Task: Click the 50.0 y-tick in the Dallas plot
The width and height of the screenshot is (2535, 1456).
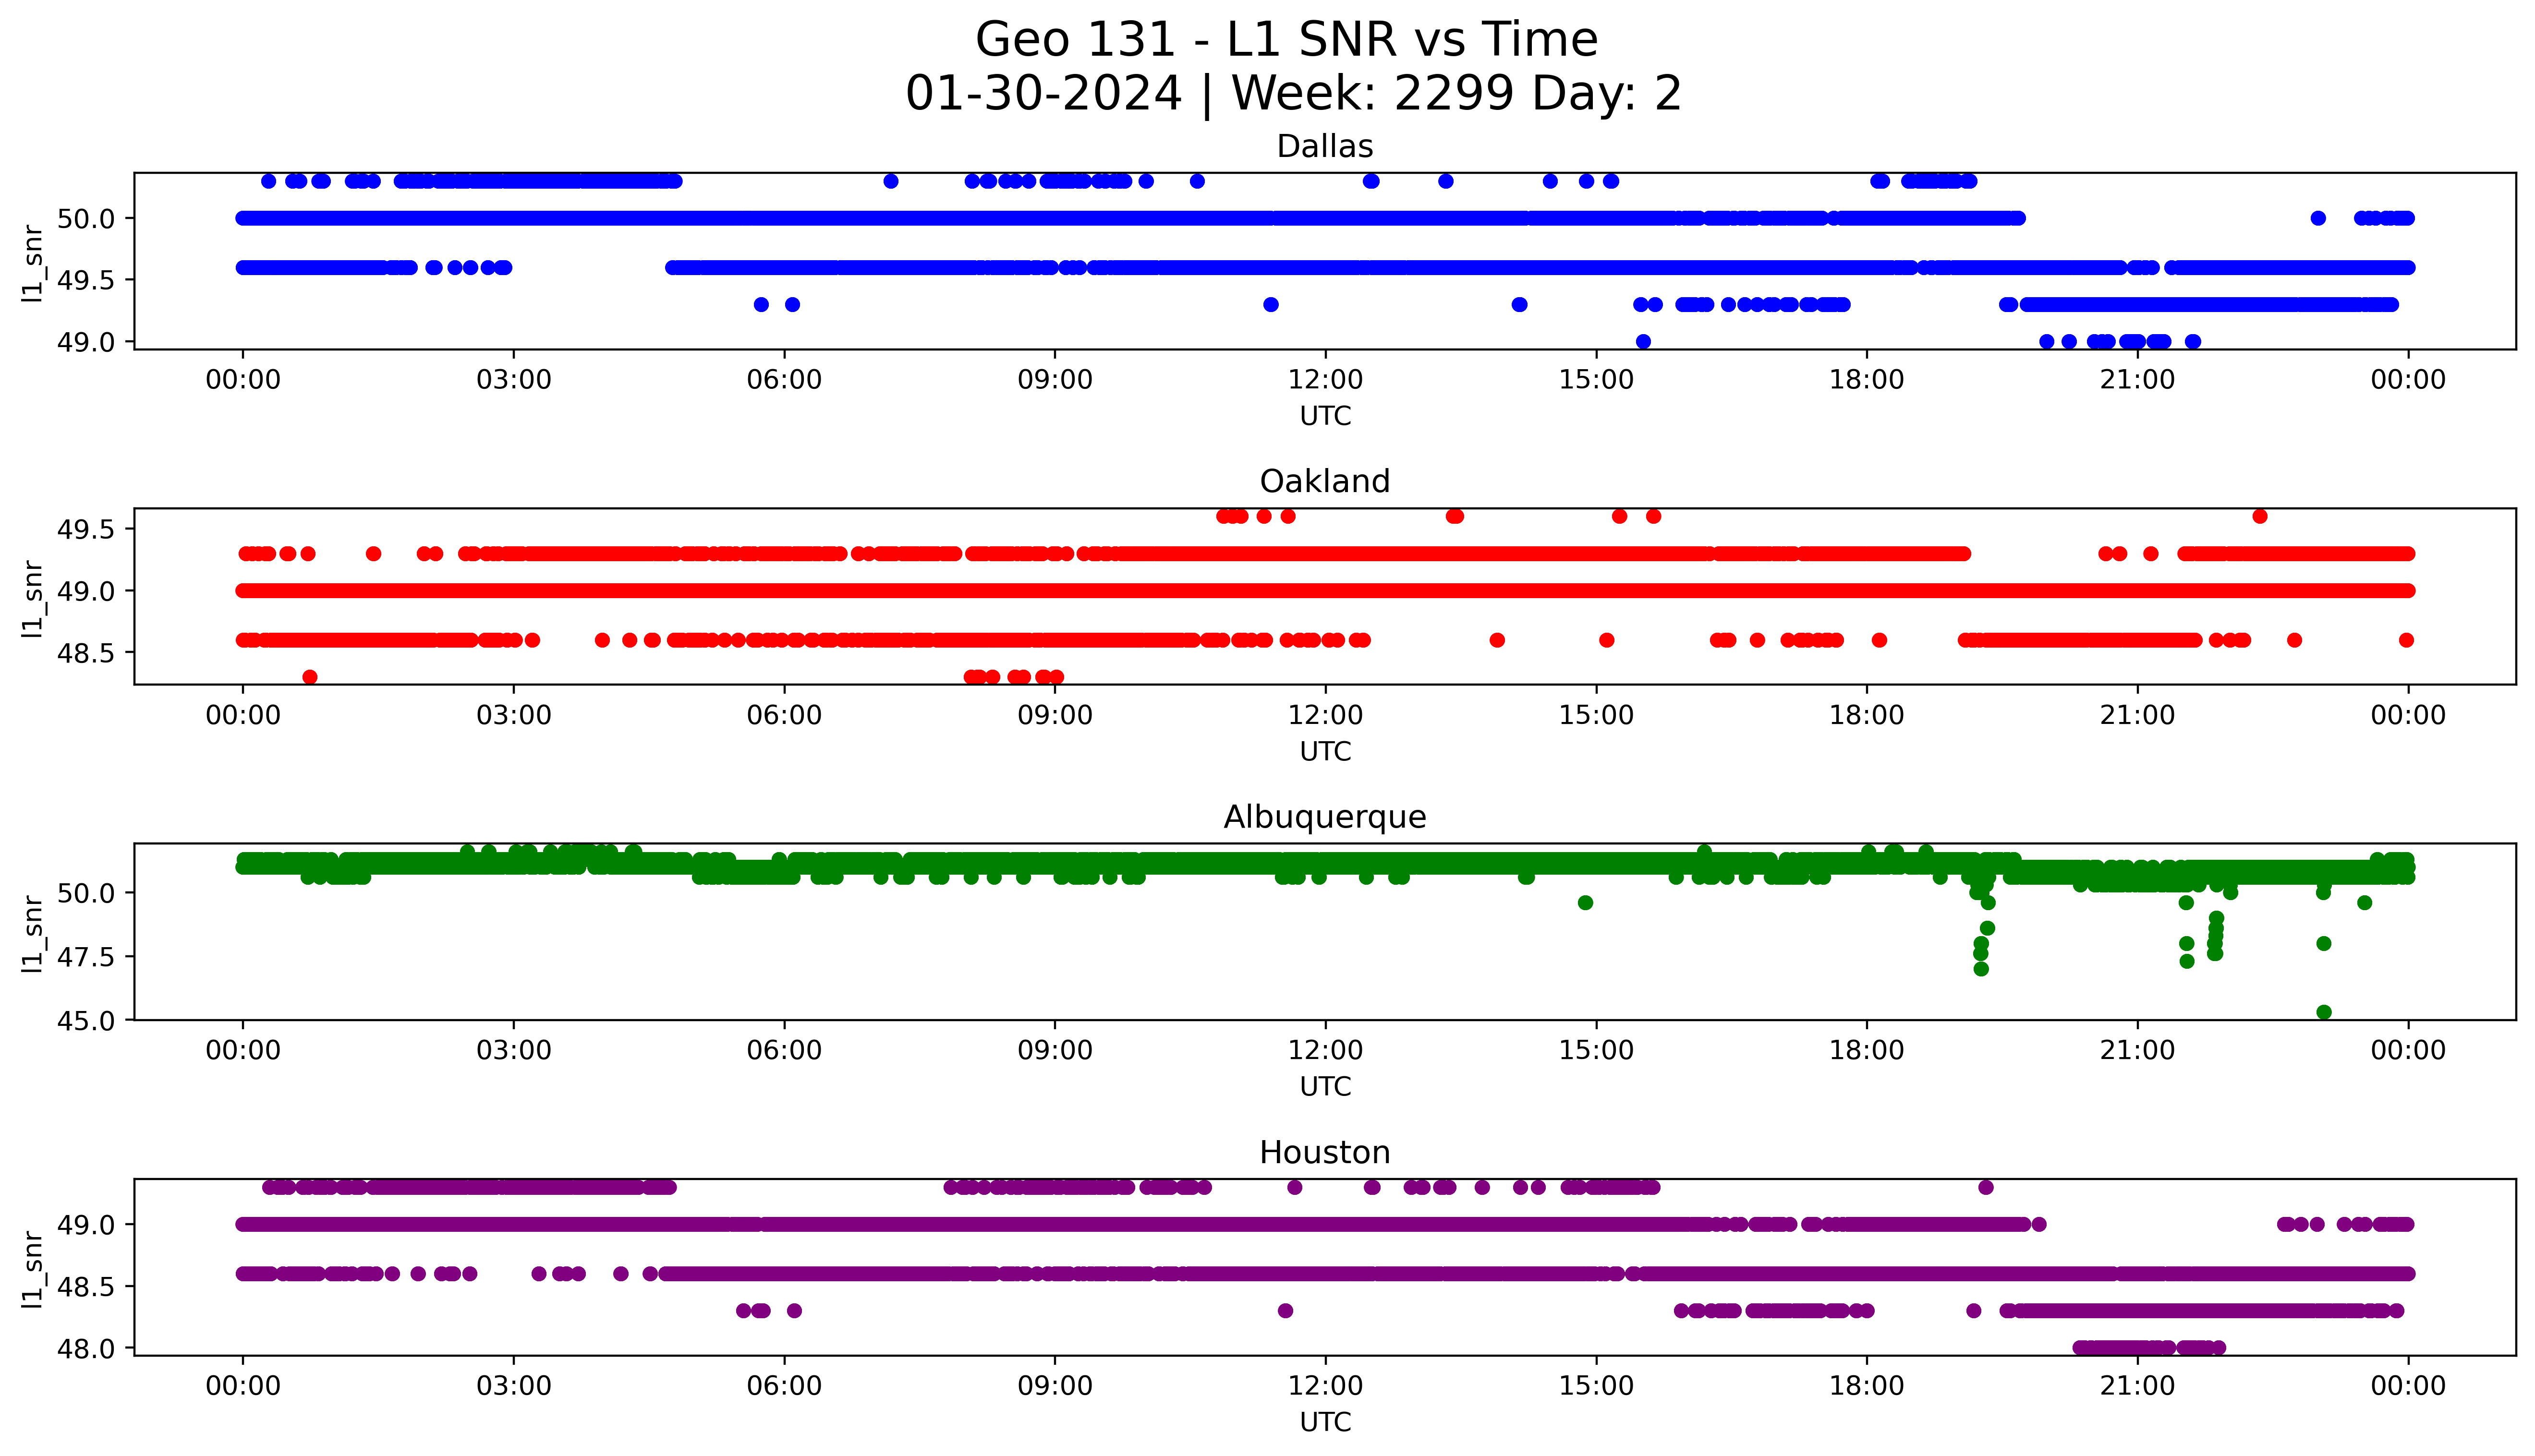Action: coord(86,219)
